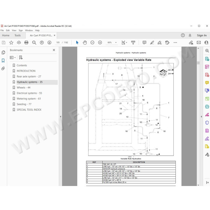Open the Comment tool in the right pane

[x=207, y=83]
